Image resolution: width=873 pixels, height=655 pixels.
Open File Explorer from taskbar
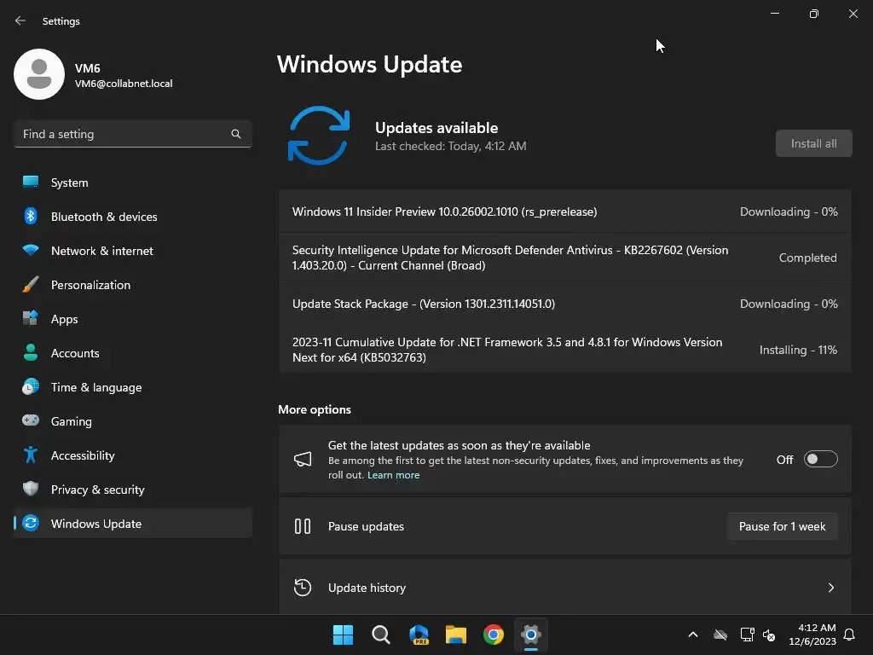pyautogui.click(x=456, y=635)
